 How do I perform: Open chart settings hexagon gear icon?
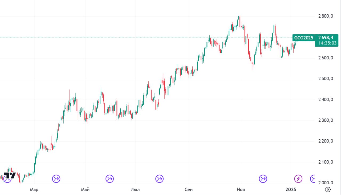click(328, 189)
